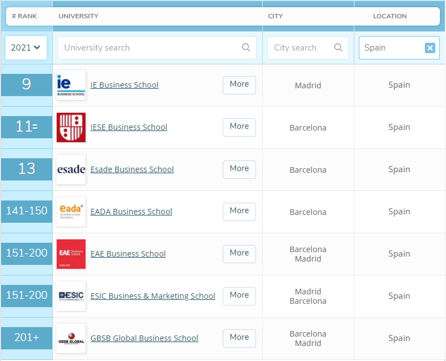Screen dimensions: 446x361
Task: Click rank 201+ cell
Action: click(x=27, y=338)
